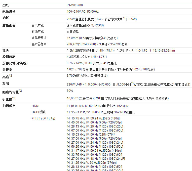Select the 1,024 x 768像素 resolution text
The height and width of the screenshot is (171, 192).
point(111,69)
